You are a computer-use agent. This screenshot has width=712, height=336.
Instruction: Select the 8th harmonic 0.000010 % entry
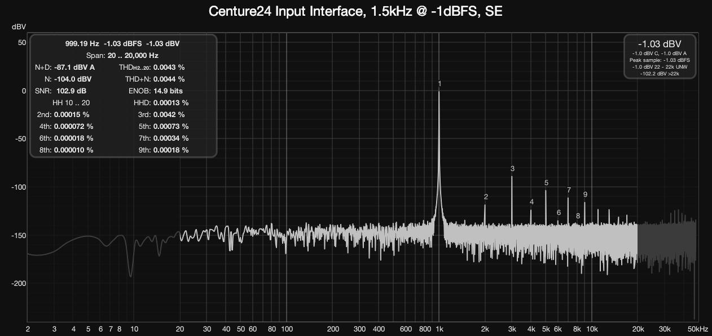(66, 150)
